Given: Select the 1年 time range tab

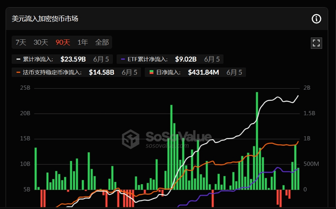Looking at the screenshot, I should 83,42.
